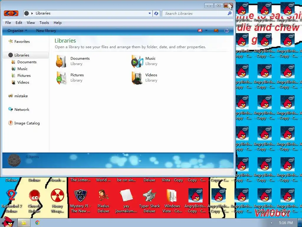Image resolution: width=302 pixels, height=227 pixels.
Task: Open the help question mark icon
Action: 227,30
